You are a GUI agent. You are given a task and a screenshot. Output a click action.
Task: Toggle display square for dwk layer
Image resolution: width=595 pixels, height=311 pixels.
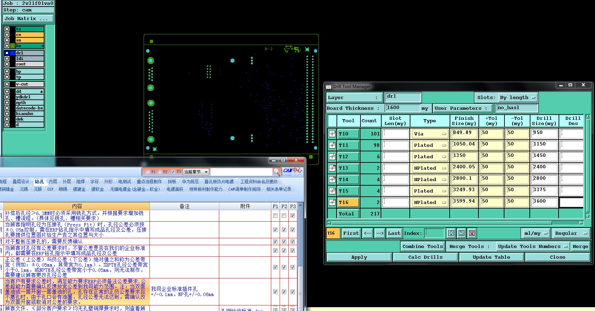[7, 119]
